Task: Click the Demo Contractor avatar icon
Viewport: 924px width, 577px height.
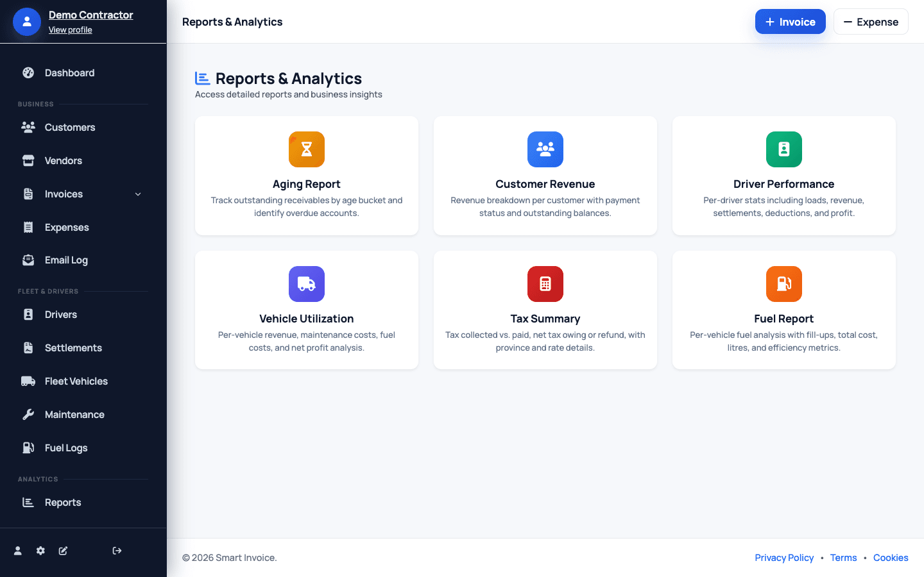Action: (x=27, y=22)
